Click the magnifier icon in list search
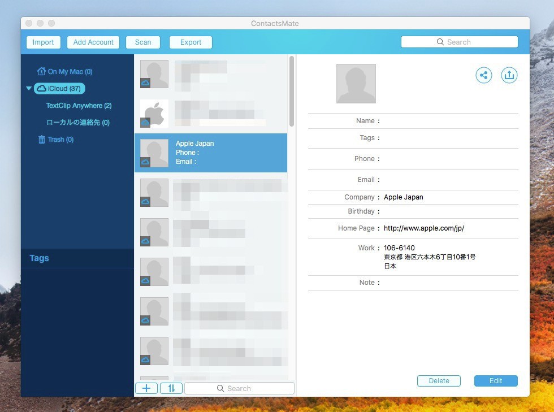 point(220,388)
